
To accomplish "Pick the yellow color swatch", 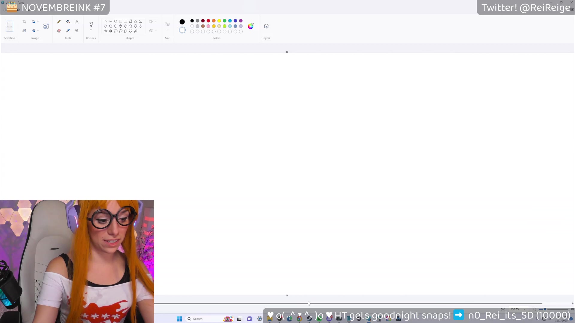I will pos(219,21).
